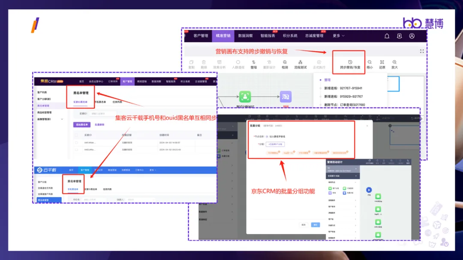The height and width of the screenshot is (260, 463).
Task: Click the 跨步撤销/恢复 history icon
Action: point(350,62)
